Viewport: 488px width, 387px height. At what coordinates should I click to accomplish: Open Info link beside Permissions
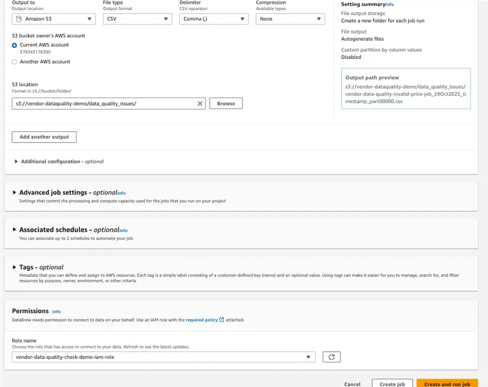[x=56, y=312]
